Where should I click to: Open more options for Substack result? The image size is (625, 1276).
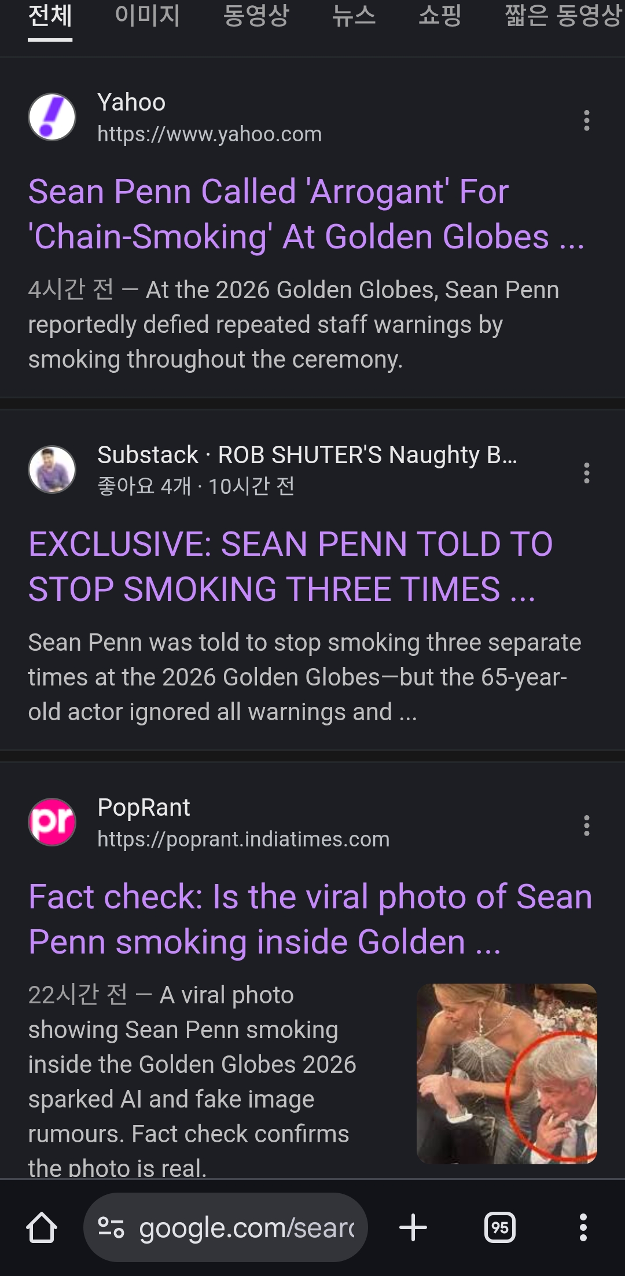click(587, 473)
